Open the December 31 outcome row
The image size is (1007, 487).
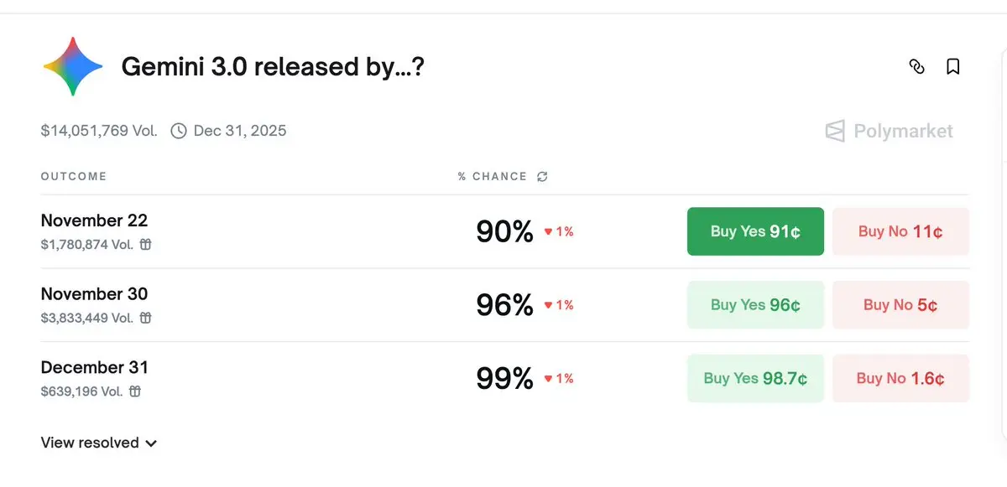[94, 368]
